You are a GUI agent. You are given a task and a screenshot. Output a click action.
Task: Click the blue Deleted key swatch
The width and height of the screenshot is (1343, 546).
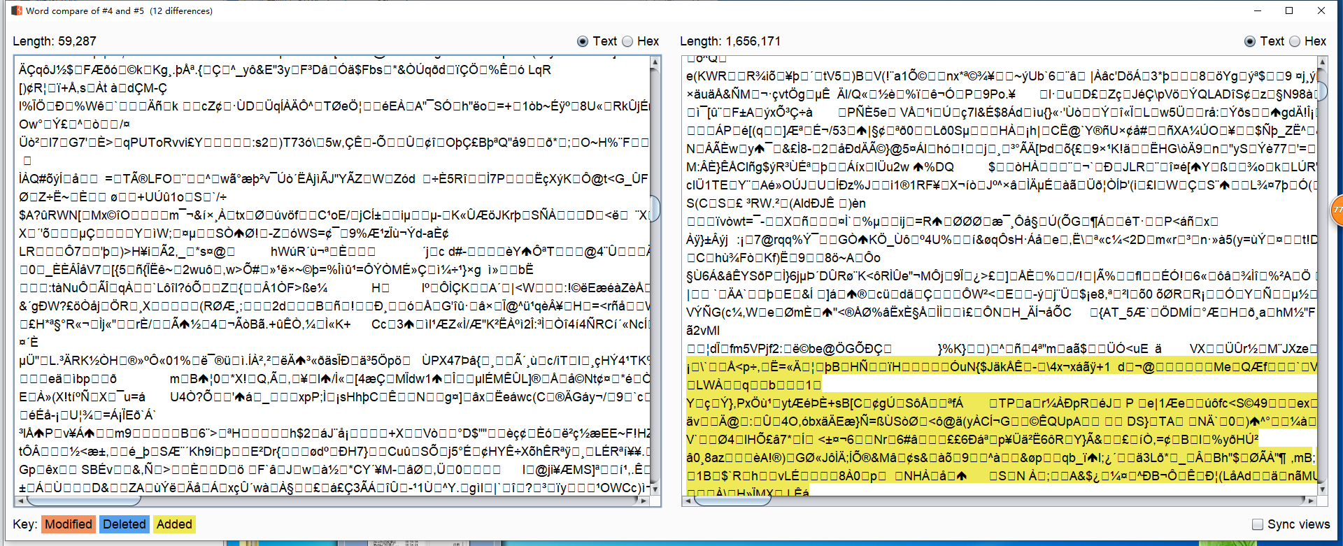click(x=125, y=524)
